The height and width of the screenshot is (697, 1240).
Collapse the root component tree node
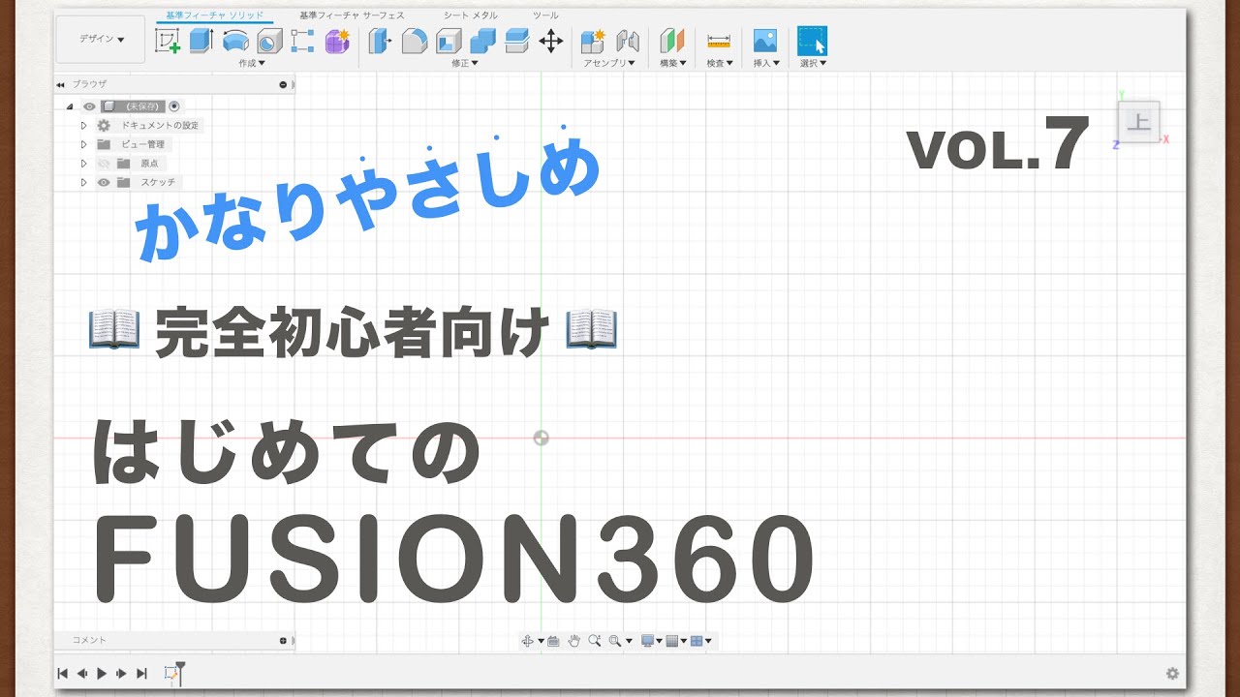(x=70, y=106)
